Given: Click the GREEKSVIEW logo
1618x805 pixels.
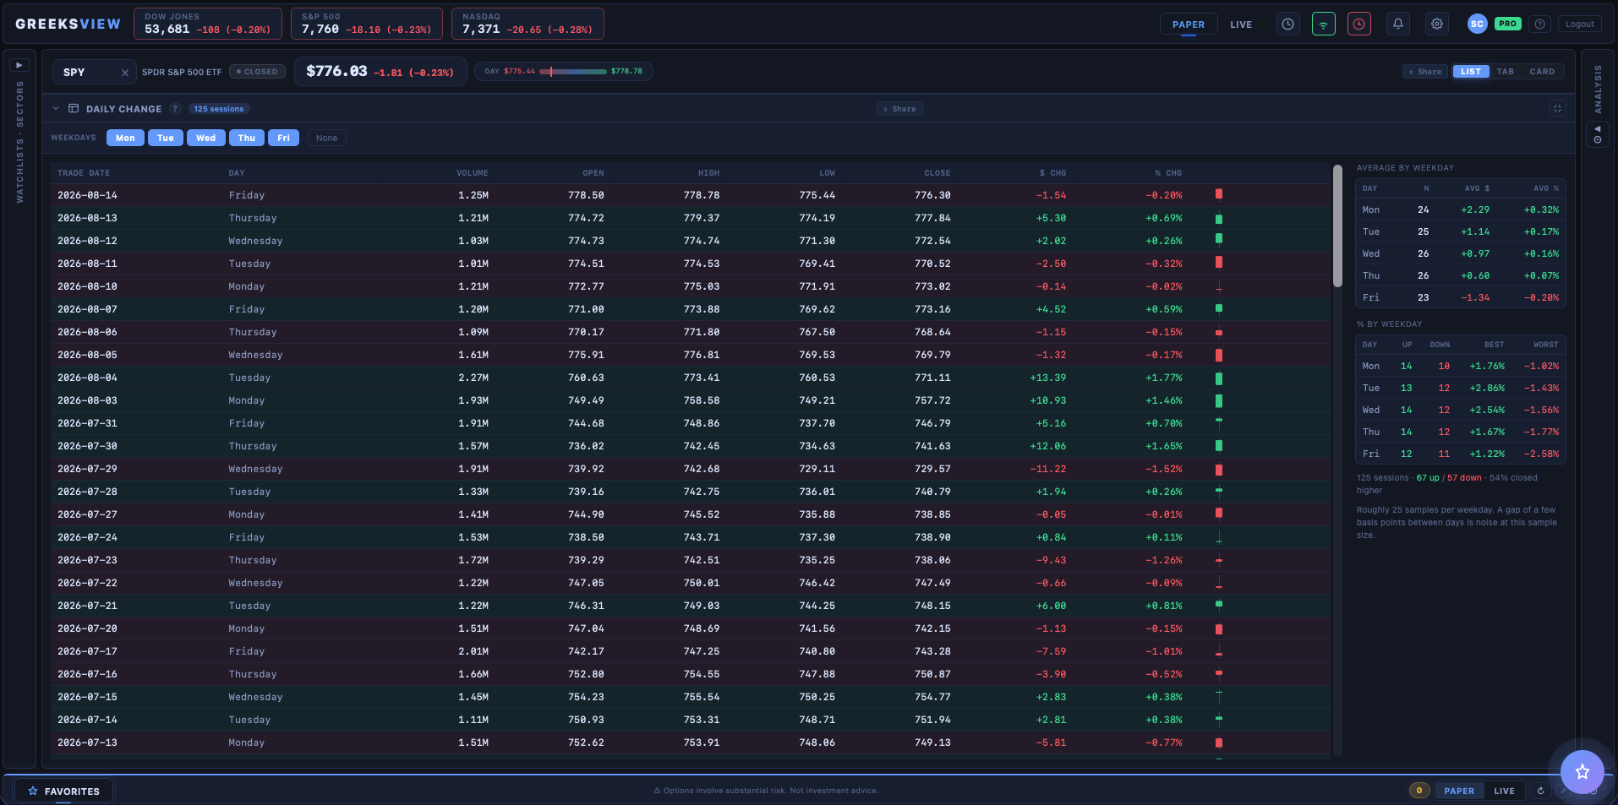Looking at the screenshot, I should 68,24.
